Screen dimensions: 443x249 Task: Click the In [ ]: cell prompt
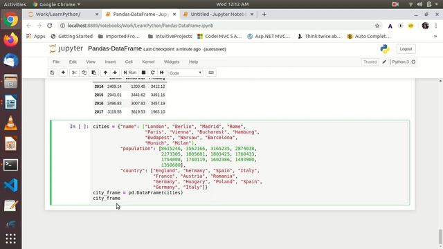point(79,127)
